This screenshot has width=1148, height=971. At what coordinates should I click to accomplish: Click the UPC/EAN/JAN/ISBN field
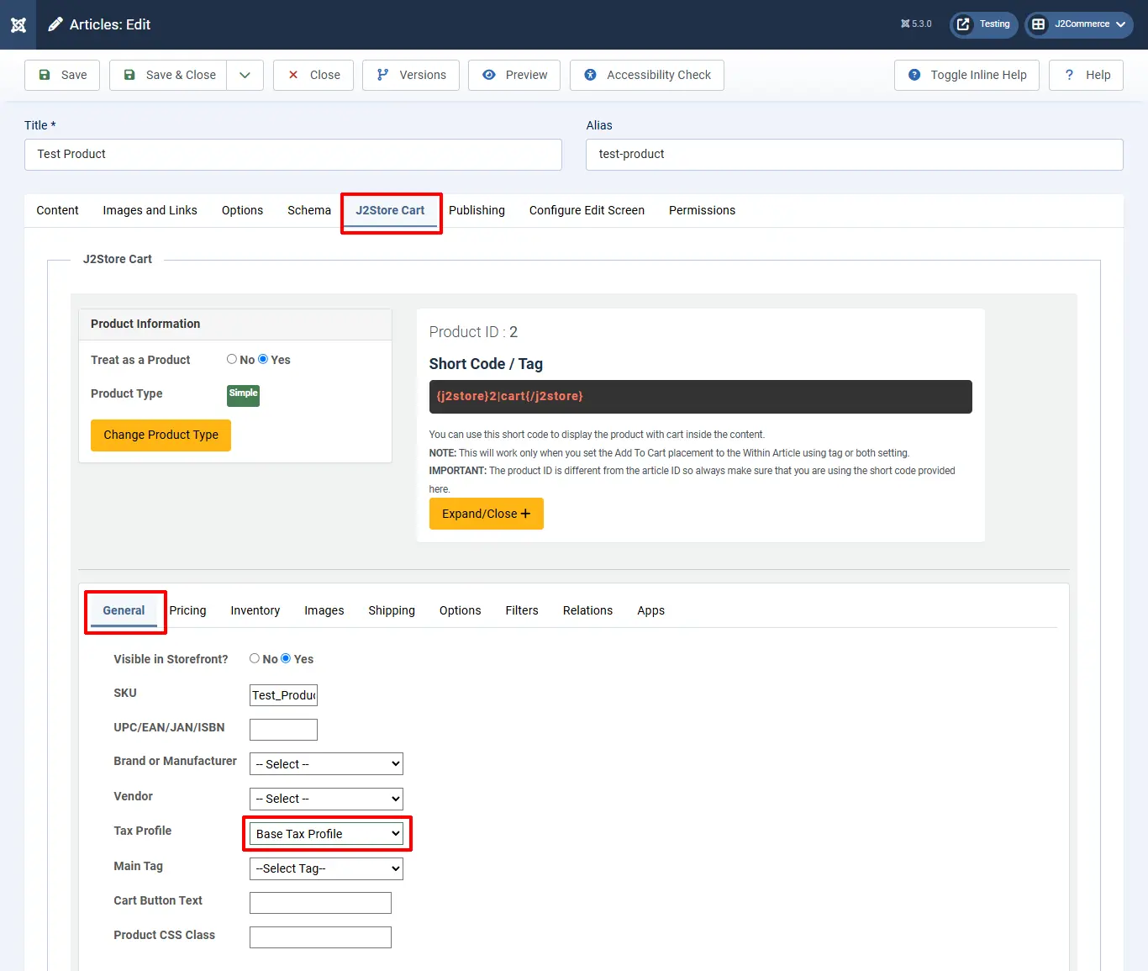[x=283, y=730]
